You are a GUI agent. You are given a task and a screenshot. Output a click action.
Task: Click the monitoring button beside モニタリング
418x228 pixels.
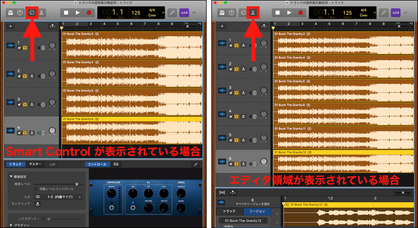tap(38, 204)
